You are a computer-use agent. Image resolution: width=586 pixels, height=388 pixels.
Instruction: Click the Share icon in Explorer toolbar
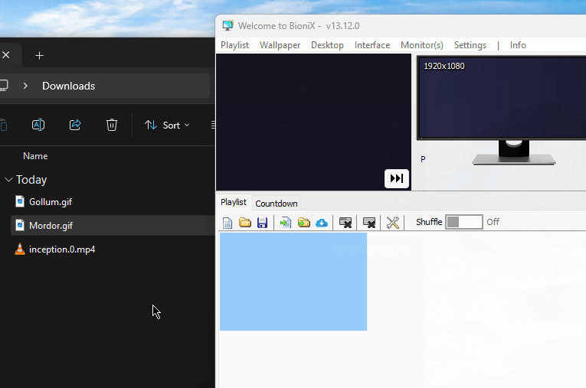[x=75, y=125]
